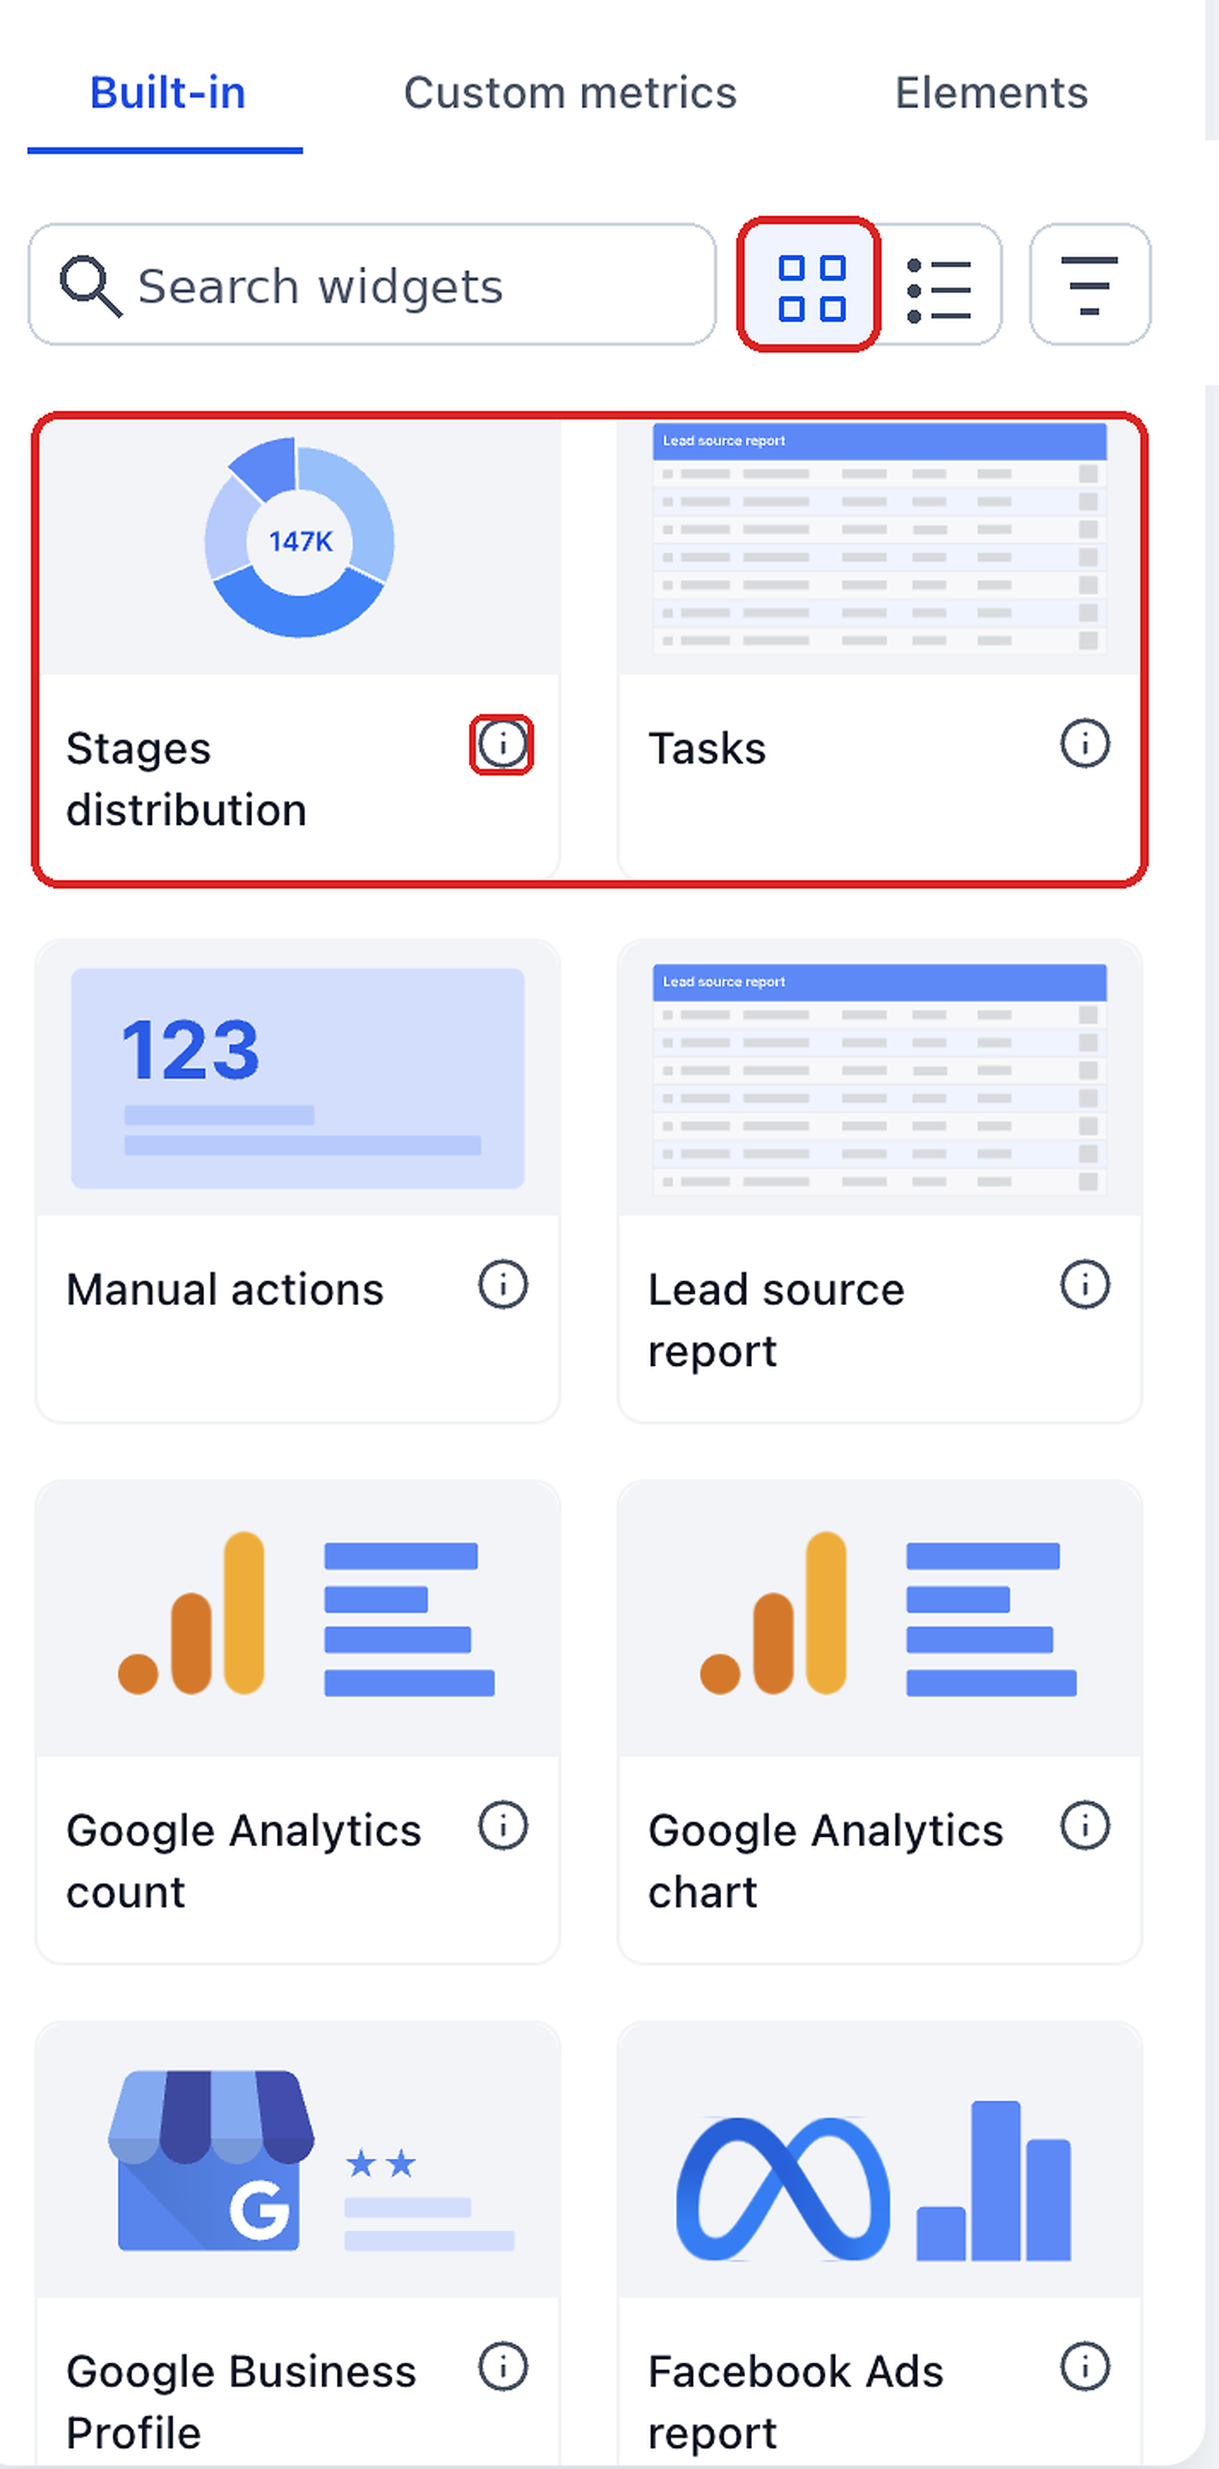Select the Stages distribution donut thumbnail

[298, 547]
